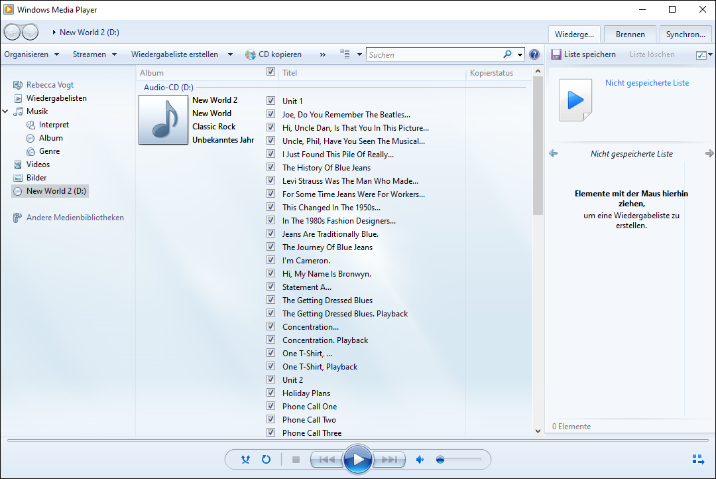
Task: Click the view options icon in toolbar
Action: pos(345,54)
